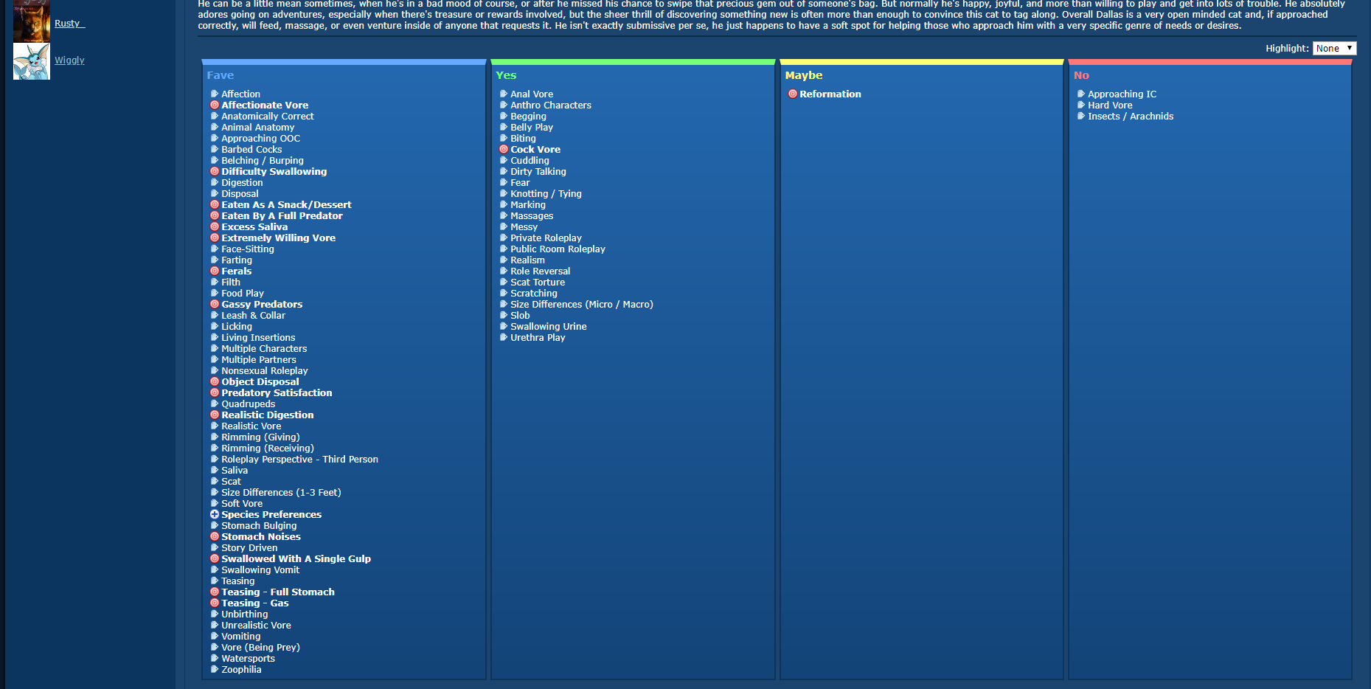Open the Highlight dropdown set to None

pos(1334,48)
